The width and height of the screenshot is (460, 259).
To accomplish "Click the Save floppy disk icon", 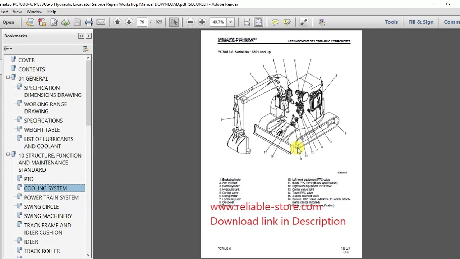I will coord(77,22).
